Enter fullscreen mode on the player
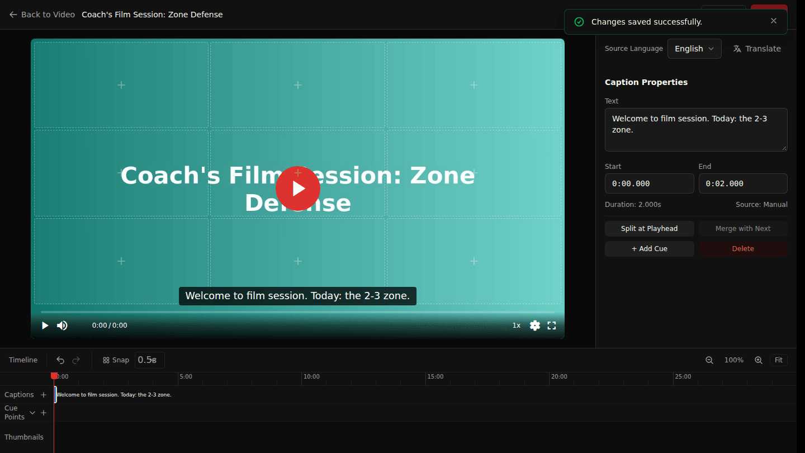 coord(552,325)
